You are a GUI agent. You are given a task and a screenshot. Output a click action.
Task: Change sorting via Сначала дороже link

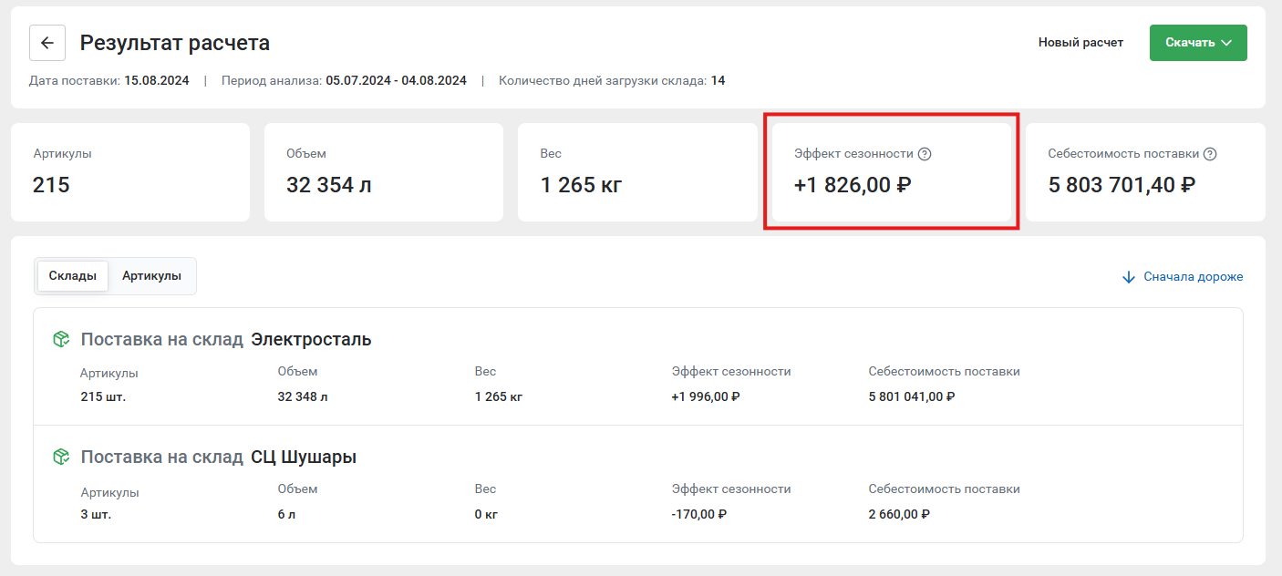[1194, 276]
